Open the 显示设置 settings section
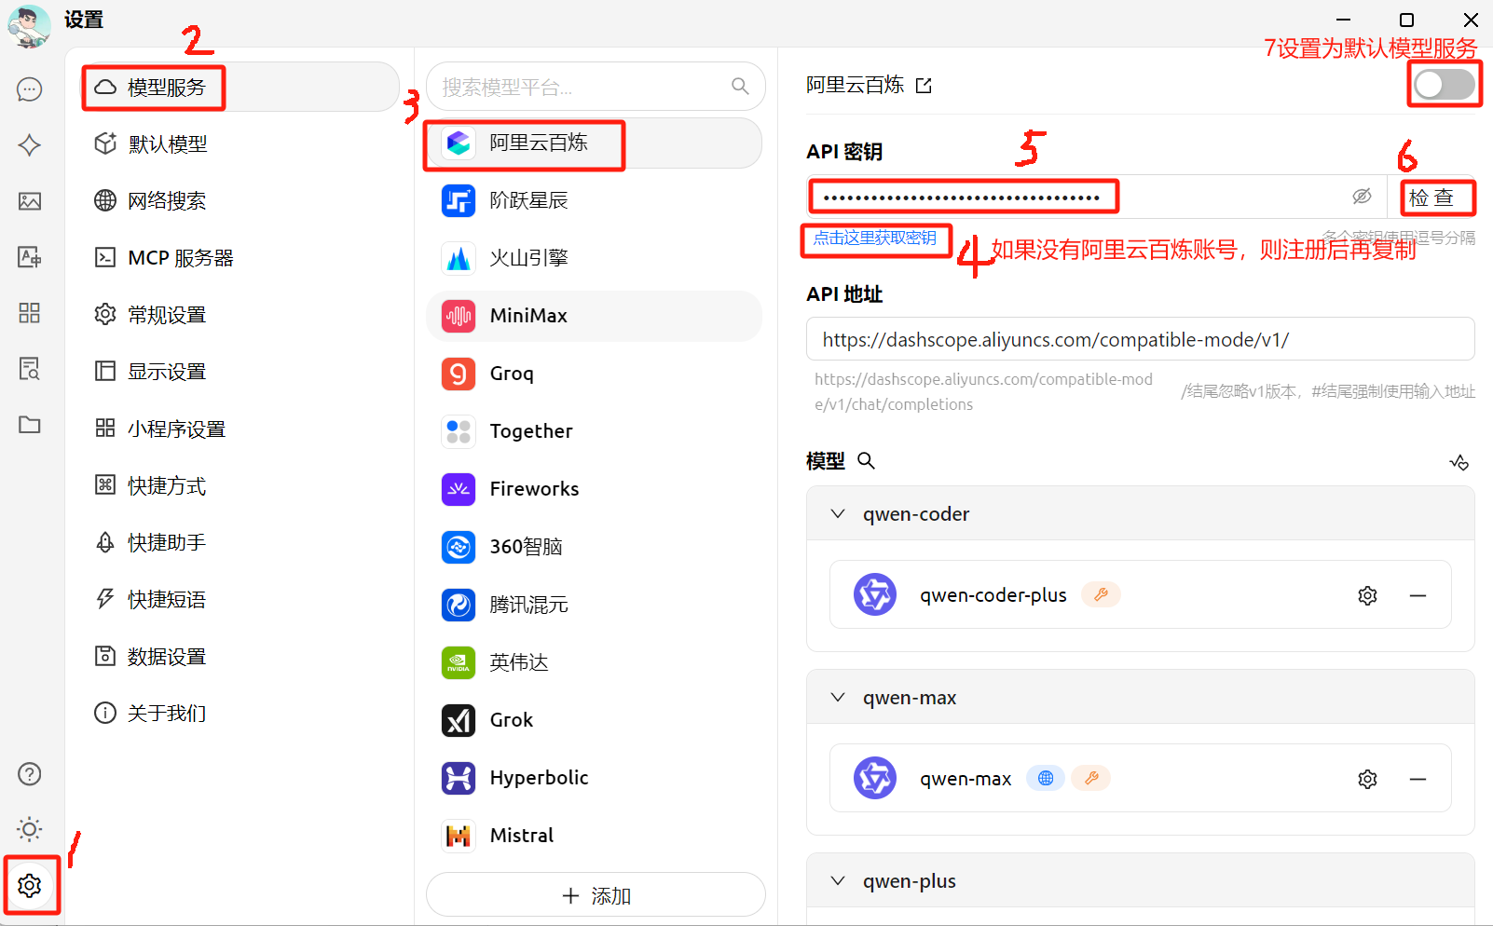The image size is (1493, 926). click(240, 372)
